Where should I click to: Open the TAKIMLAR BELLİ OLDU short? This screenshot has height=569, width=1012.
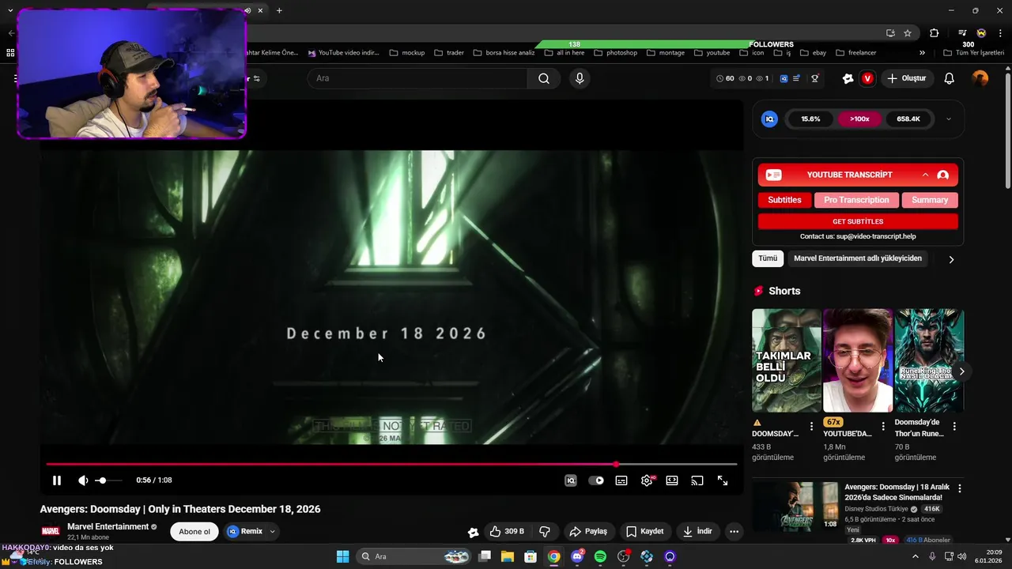(x=786, y=360)
